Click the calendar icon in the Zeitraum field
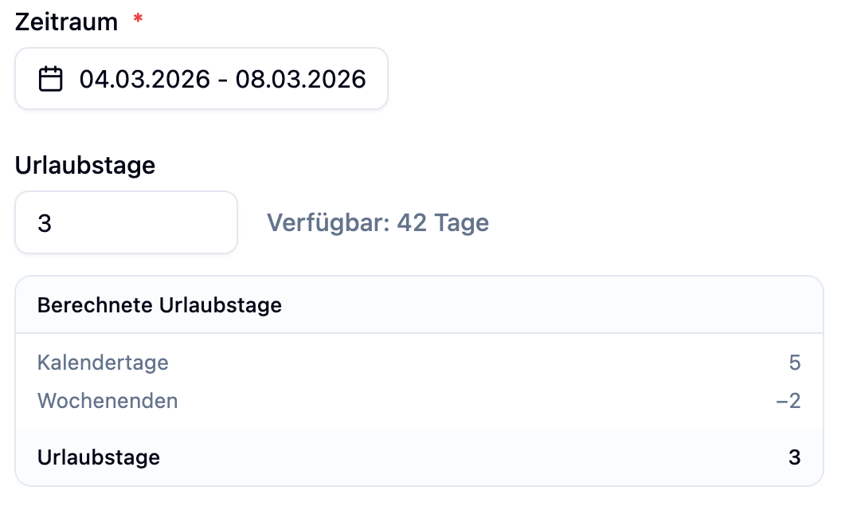849x510 pixels. (x=51, y=79)
